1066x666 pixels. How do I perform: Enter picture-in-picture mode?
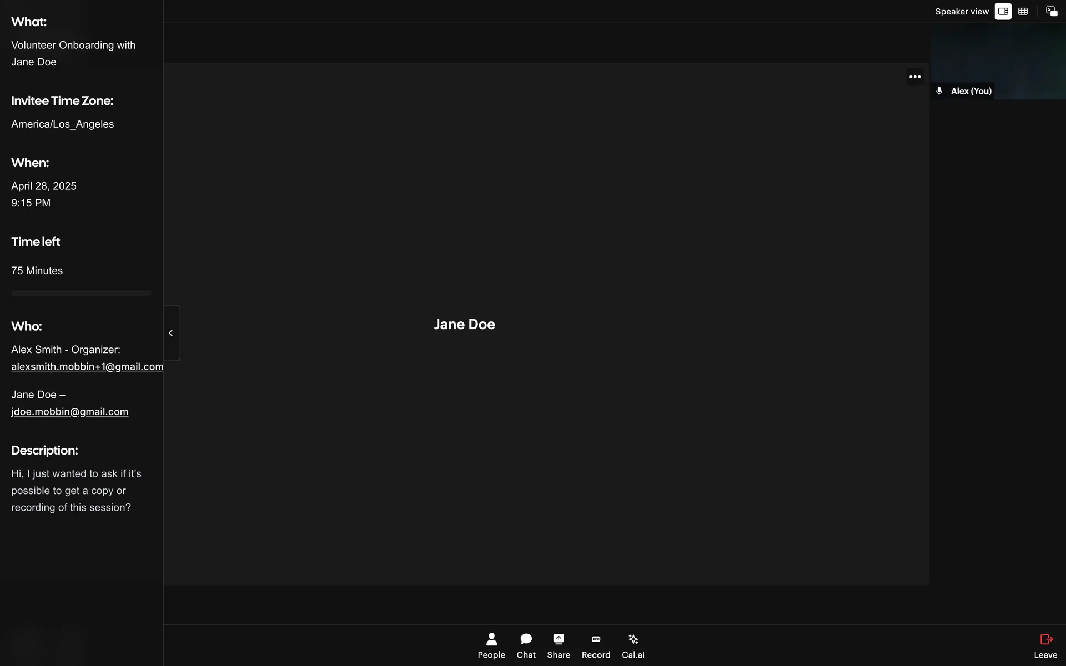coord(1052,12)
